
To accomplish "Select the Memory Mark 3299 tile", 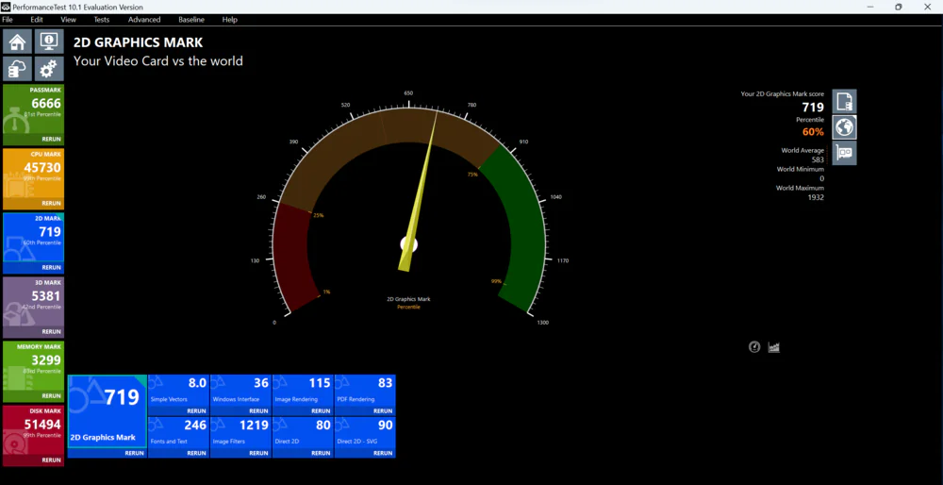I will click(33, 366).
